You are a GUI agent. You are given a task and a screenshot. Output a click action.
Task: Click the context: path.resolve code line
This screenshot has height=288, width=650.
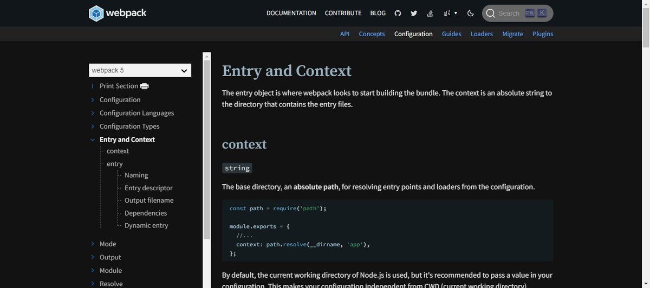(303, 244)
